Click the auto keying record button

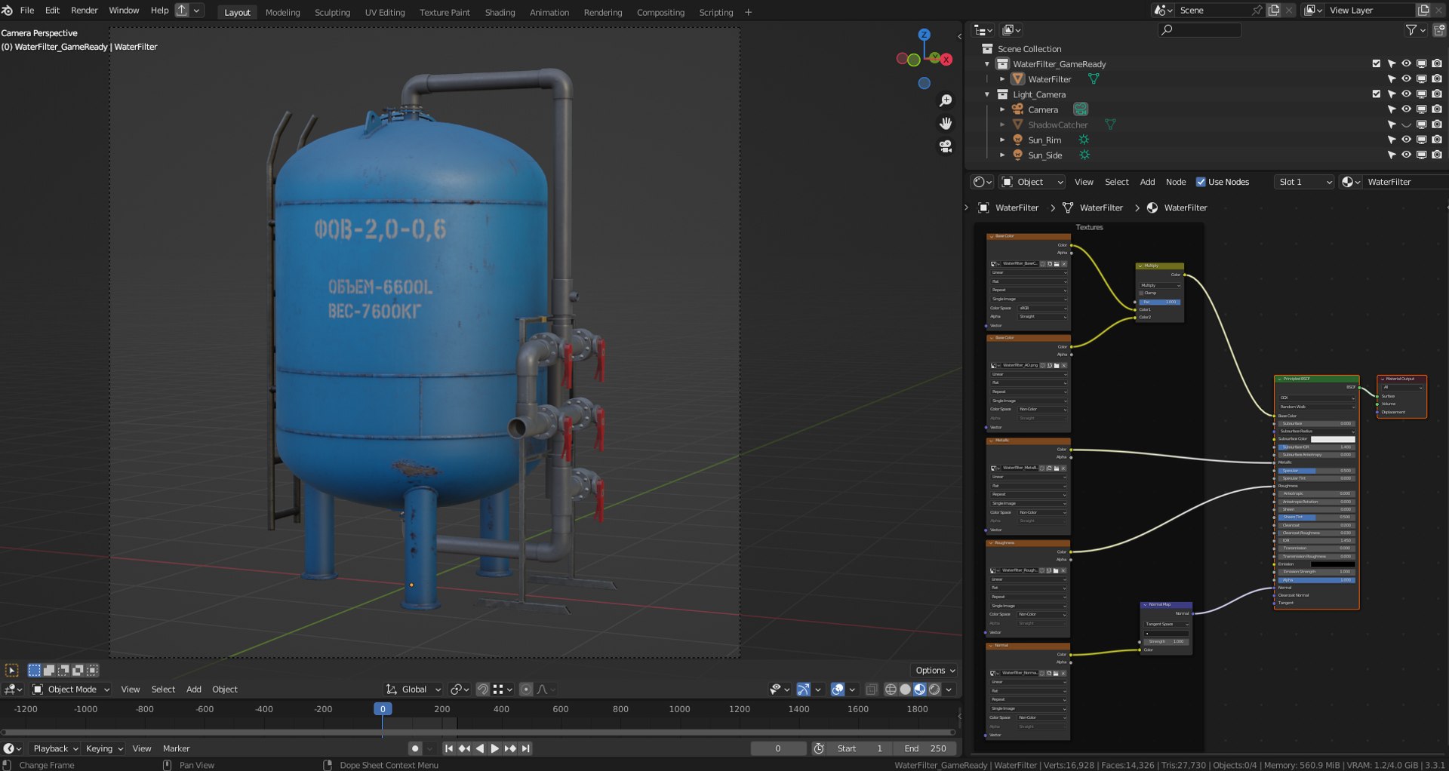tap(415, 748)
